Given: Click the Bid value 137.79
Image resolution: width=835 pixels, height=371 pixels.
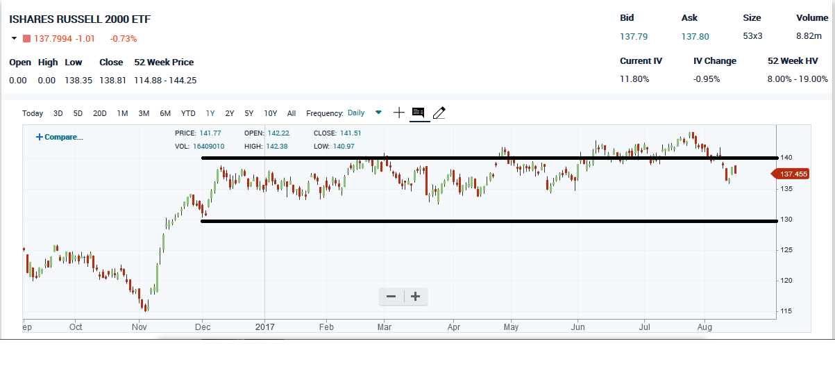Looking at the screenshot, I should click(x=634, y=36).
